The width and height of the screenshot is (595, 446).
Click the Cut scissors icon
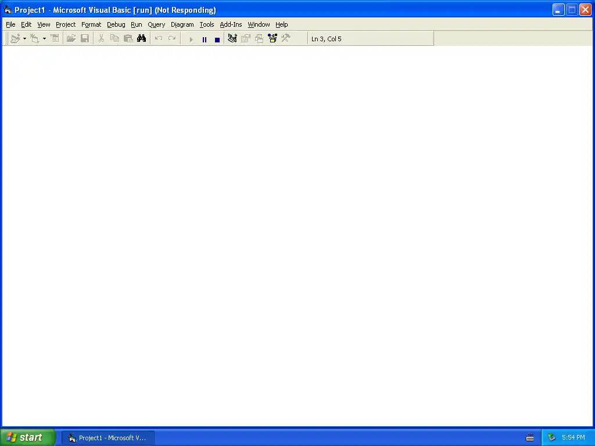tap(101, 39)
